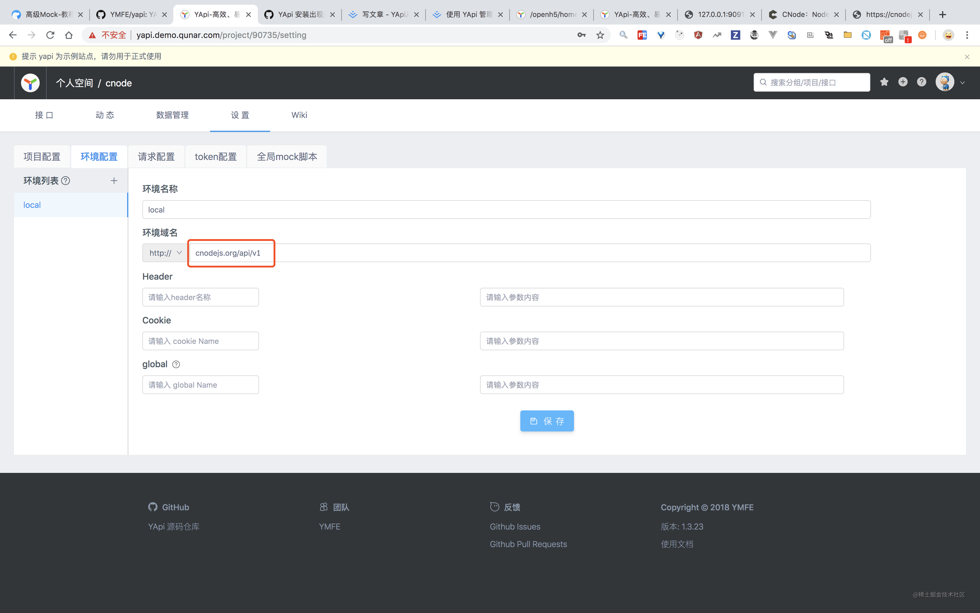Switch to 127.0.0.1:9091 browser tab
The image size is (980, 613).
tap(720, 15)
